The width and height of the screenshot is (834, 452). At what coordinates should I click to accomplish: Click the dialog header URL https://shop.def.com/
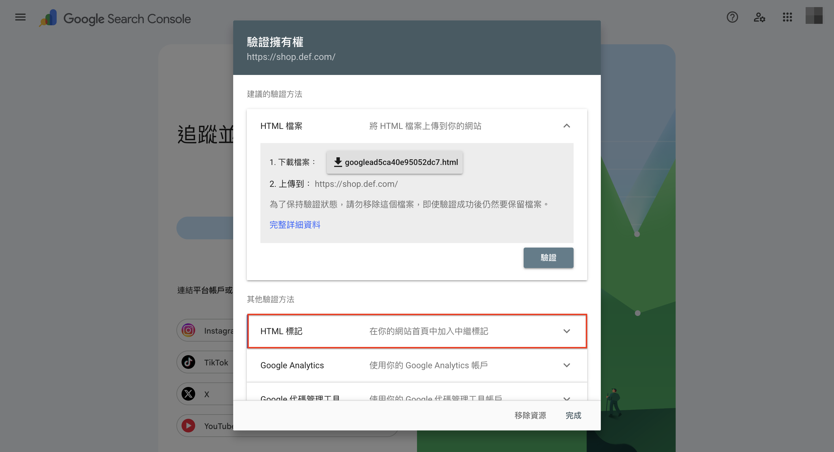(291, 57)
